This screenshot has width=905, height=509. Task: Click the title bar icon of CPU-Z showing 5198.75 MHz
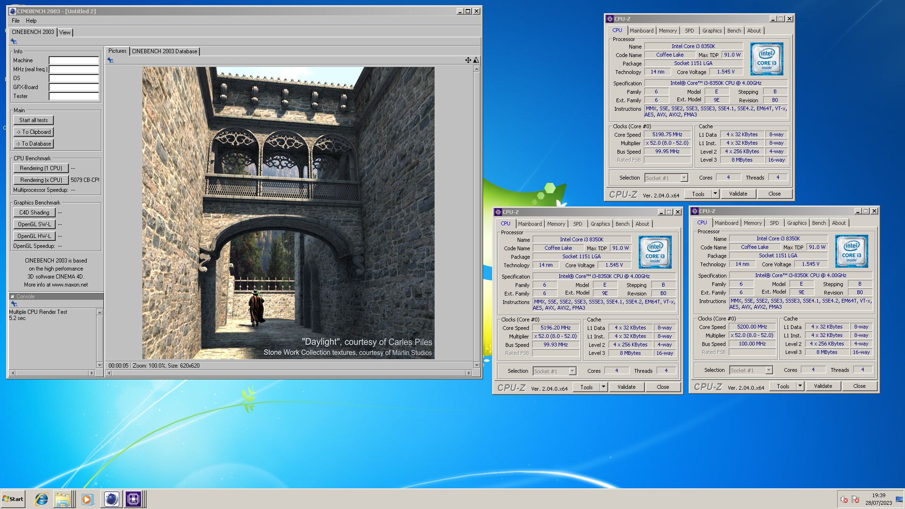pyautogui.click(x=610, y=19)
